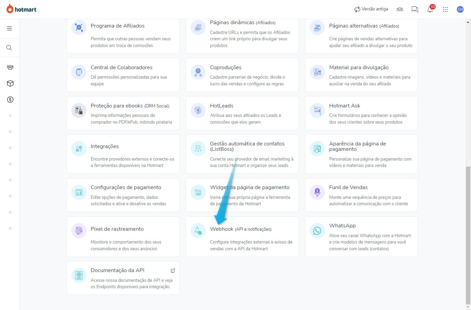471x310 pixels.
Task: Click the CH user avatar
Action: [460, 9]
